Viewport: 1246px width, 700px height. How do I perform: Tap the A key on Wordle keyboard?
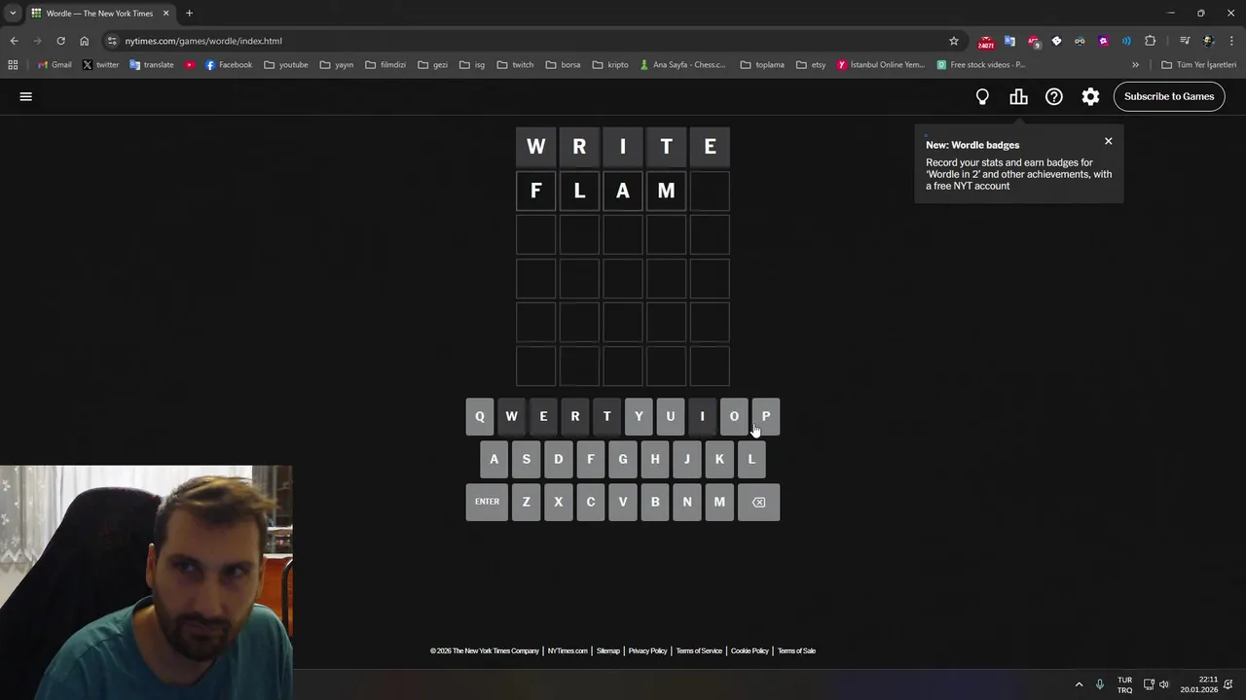[x=495, y=459]
